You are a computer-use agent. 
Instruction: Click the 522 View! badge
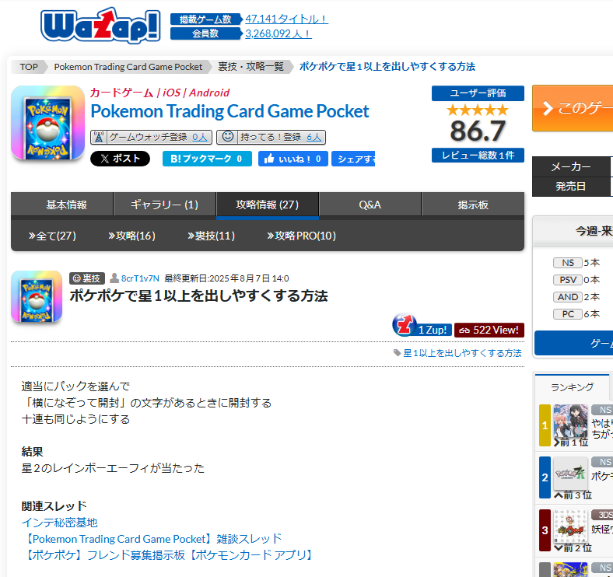489,330
